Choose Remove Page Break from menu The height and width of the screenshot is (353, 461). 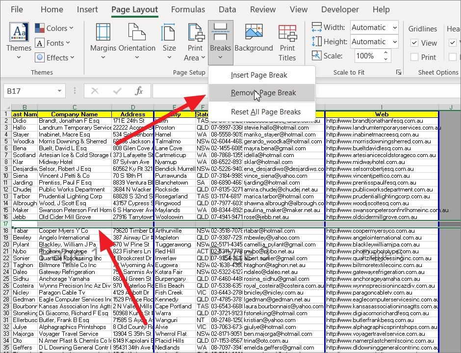point(263,93)
